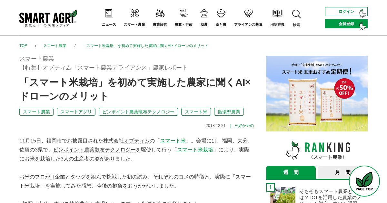Viewport: 387px width, 203px height.
Task: Open the 就農 farmer icon
Action: [x=204, y=13]
